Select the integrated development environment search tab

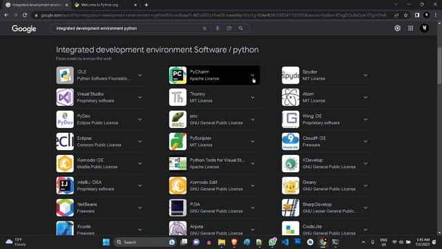point(37,5)
